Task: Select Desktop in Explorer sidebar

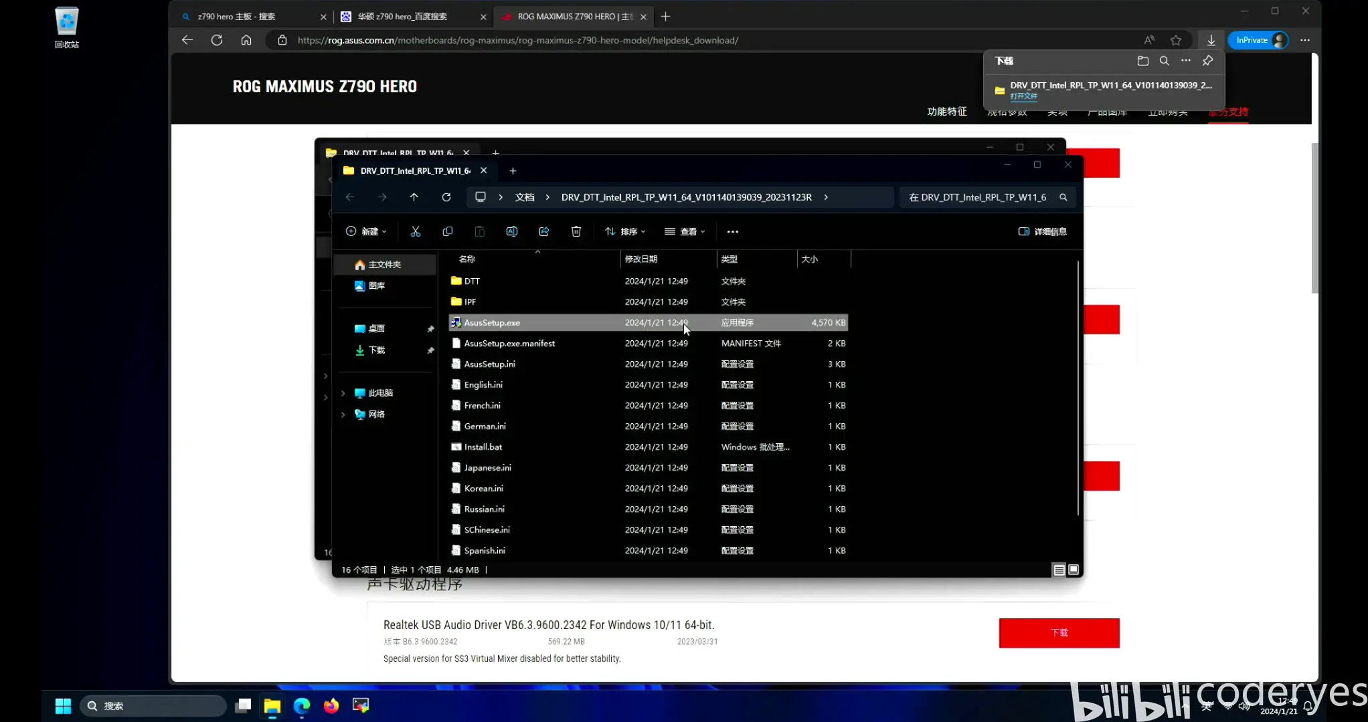Action: point(377,329)
